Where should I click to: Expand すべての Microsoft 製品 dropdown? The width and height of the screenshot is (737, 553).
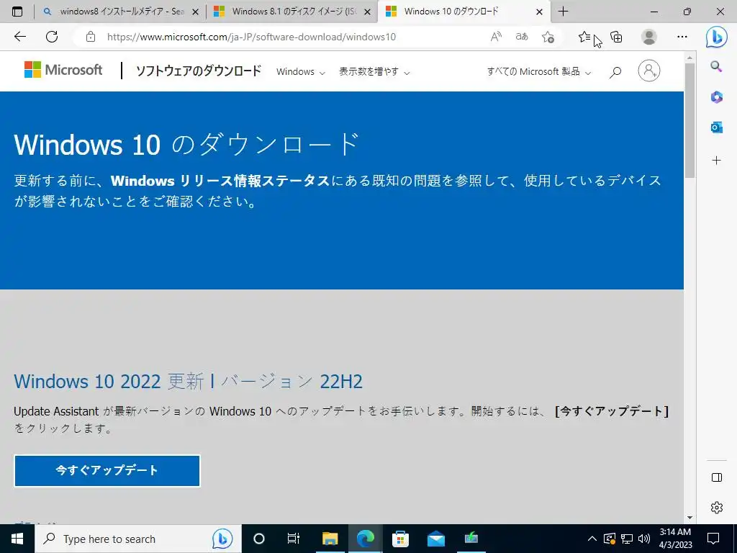click(x=538, y=72)
